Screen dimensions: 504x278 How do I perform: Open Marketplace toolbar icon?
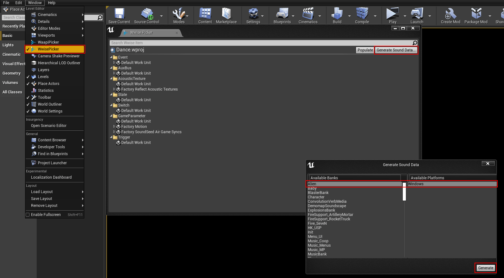pos(226,14)
